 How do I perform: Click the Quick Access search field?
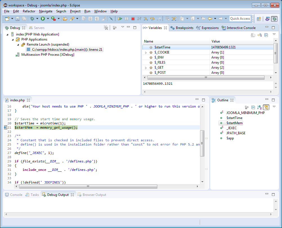(240, 19)
